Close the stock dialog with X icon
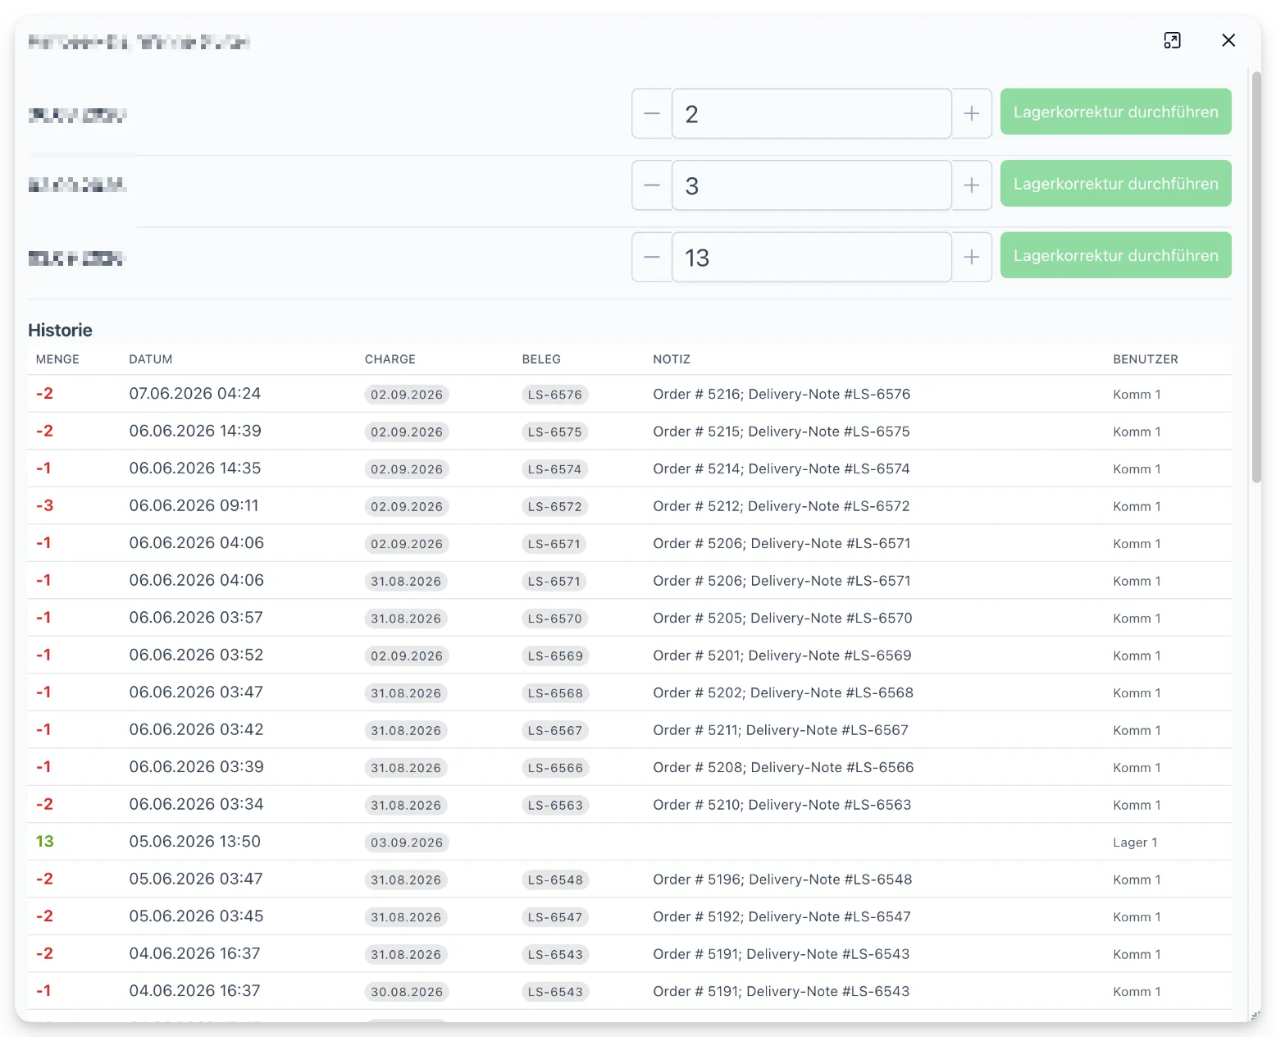Screen dimensions: 1276x1037 tap(1228, 40)
